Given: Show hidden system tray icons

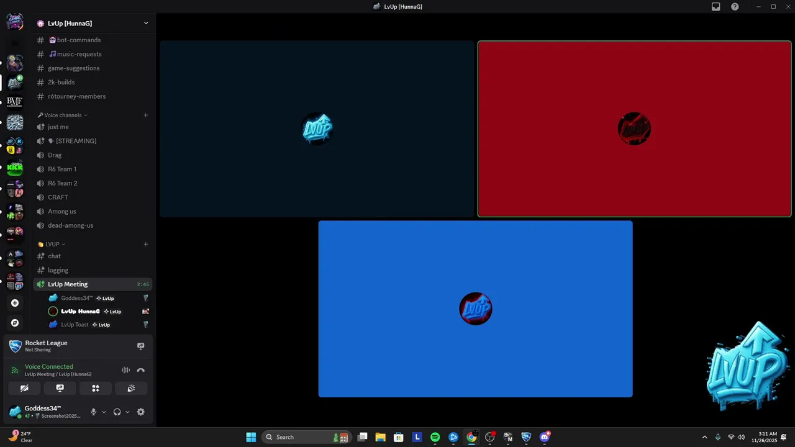Looking at the screenshot, I should tap(704, 437).
